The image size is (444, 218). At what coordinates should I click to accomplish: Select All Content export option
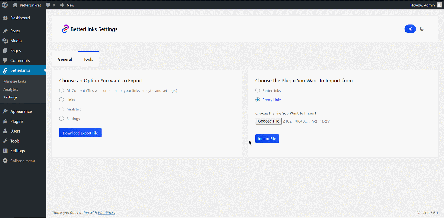click(62, 90)
